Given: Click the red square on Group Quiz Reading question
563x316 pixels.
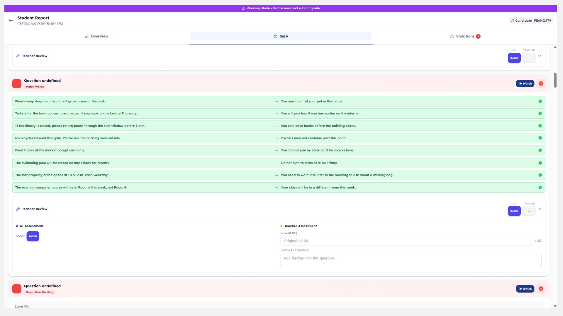Looking at the screenshot, I should click(17, 289).
